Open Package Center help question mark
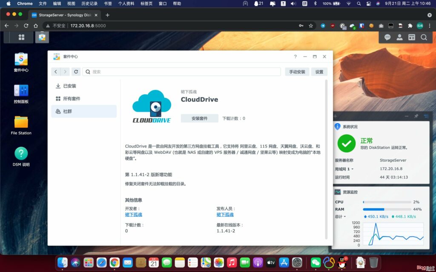This screenshot has width=436, height=272. pyautogui.click(x=295, y=57)
